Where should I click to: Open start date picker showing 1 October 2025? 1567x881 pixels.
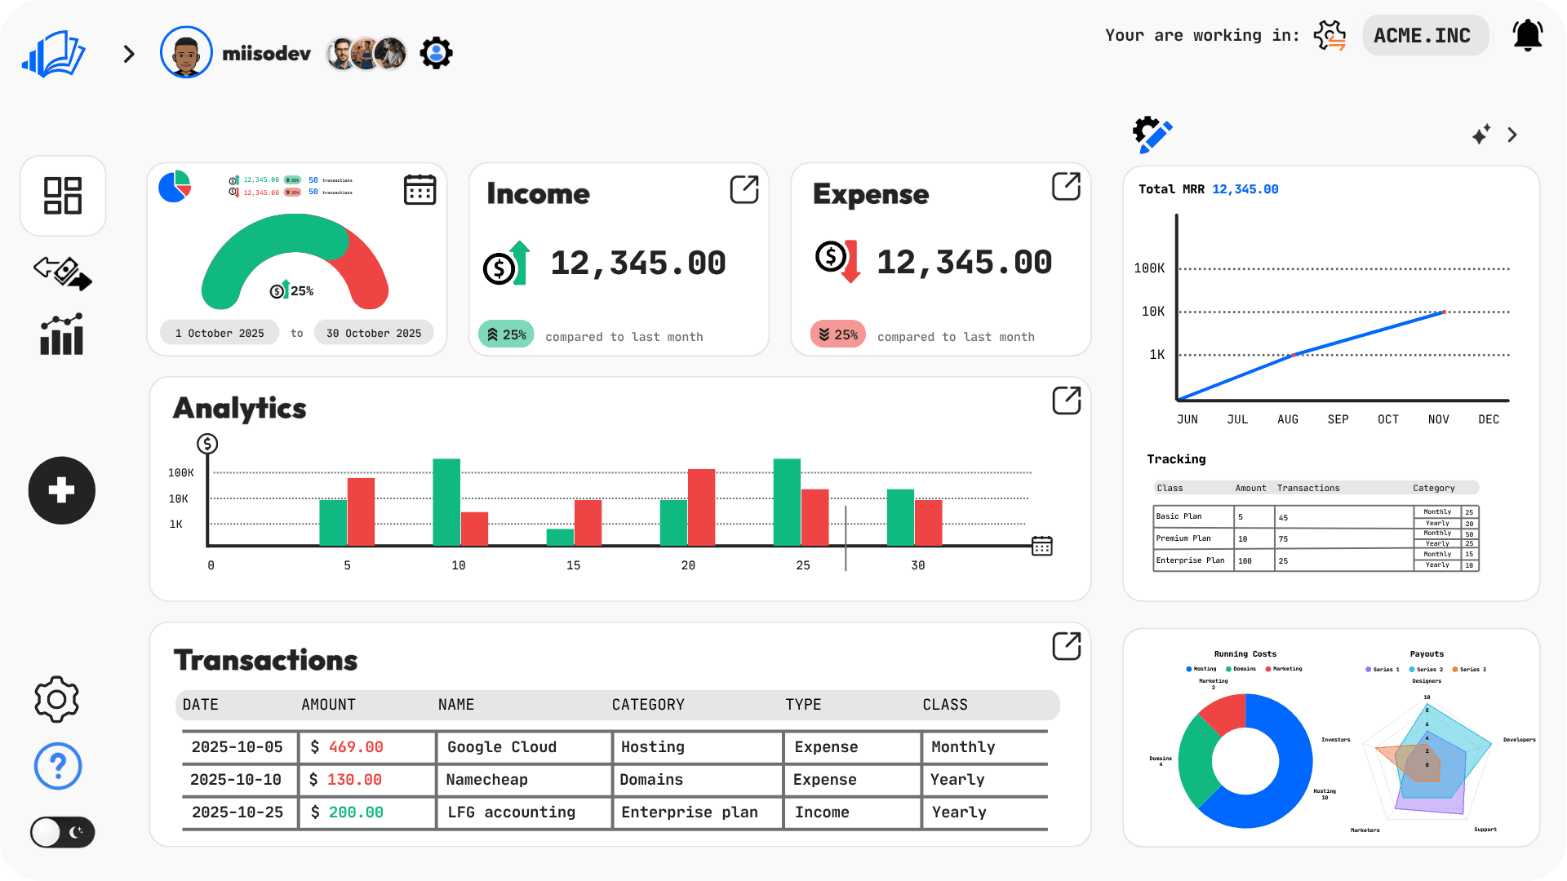pyautogui.click(x=219, y=332)
